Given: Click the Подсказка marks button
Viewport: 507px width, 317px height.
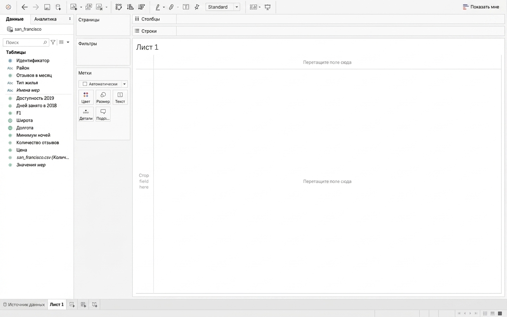Looking at the screenshot, I should (103, 115).
